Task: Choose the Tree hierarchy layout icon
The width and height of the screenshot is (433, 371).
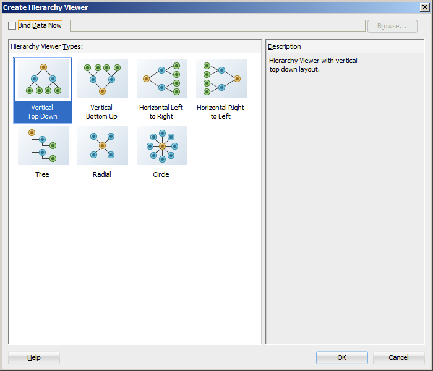Action: pyautogui.click(x=43, y=146)
